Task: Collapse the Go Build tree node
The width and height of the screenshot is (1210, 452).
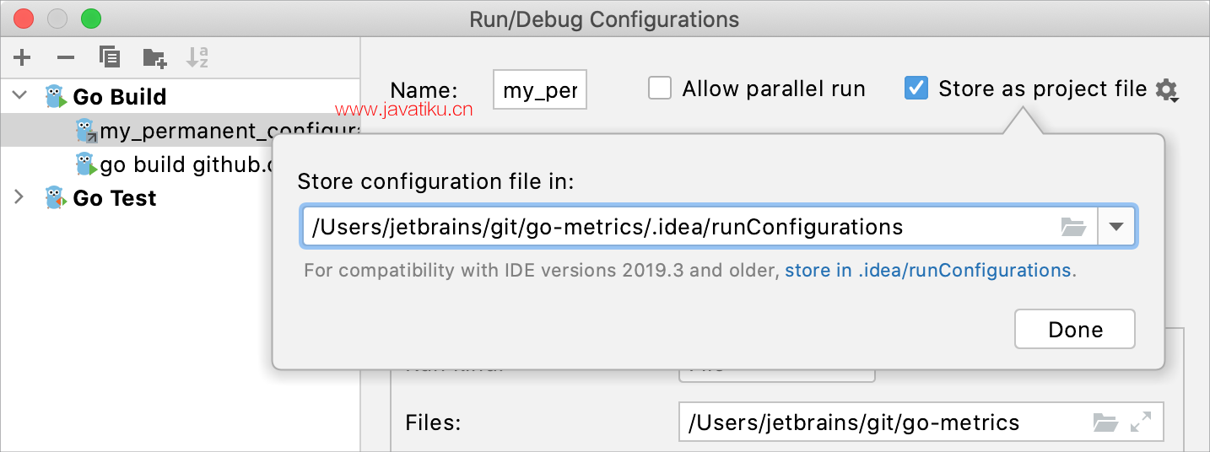Action: pos(19,96)
